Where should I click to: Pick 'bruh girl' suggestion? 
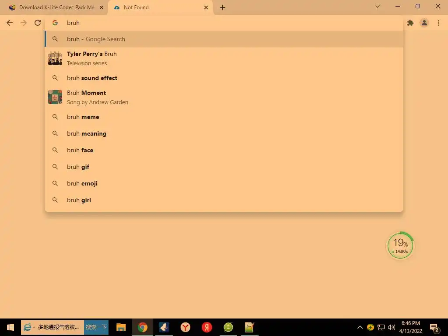point(224,200)
